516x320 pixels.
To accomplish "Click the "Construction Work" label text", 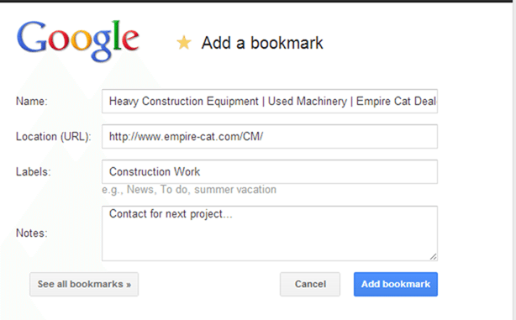I will pos(155,171).
